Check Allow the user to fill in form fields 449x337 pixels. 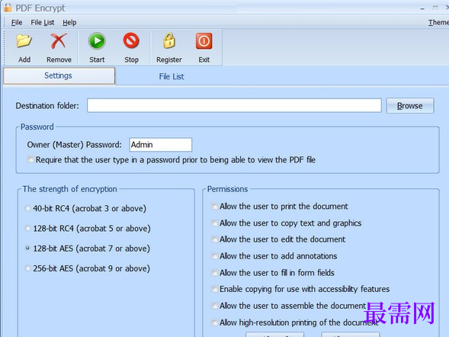click(214, 273)
